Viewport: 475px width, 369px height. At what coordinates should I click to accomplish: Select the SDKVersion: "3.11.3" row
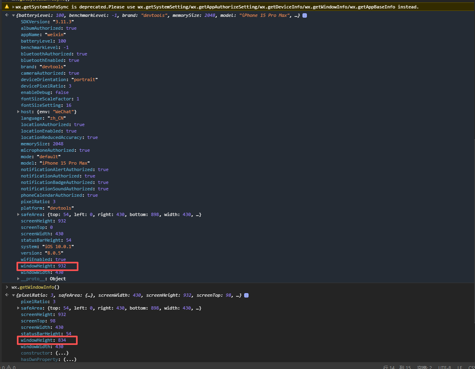(x=47, y=22)
